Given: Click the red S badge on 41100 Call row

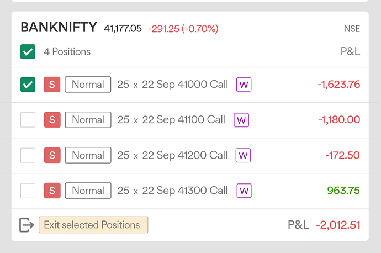Looking at the screenshot, I should [52, 120].
